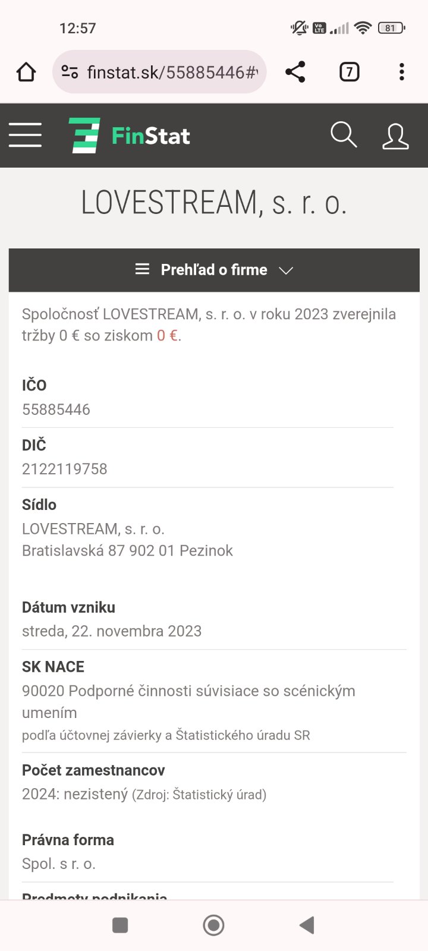Open FinStat search magnifier
This screenshot has height=951, width=428.
344,135
